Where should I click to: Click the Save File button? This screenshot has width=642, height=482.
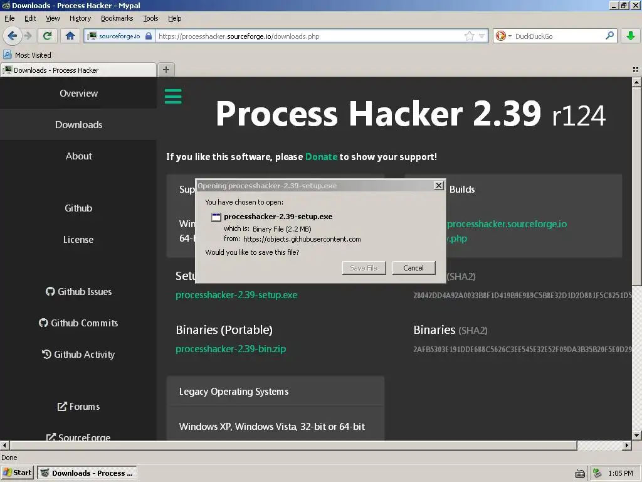[364, 267]
